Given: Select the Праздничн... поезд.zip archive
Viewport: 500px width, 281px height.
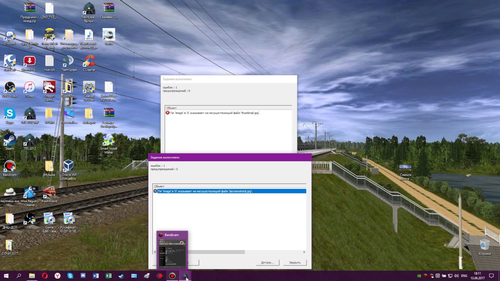Looking at the screenshot, I should (30, 12).
